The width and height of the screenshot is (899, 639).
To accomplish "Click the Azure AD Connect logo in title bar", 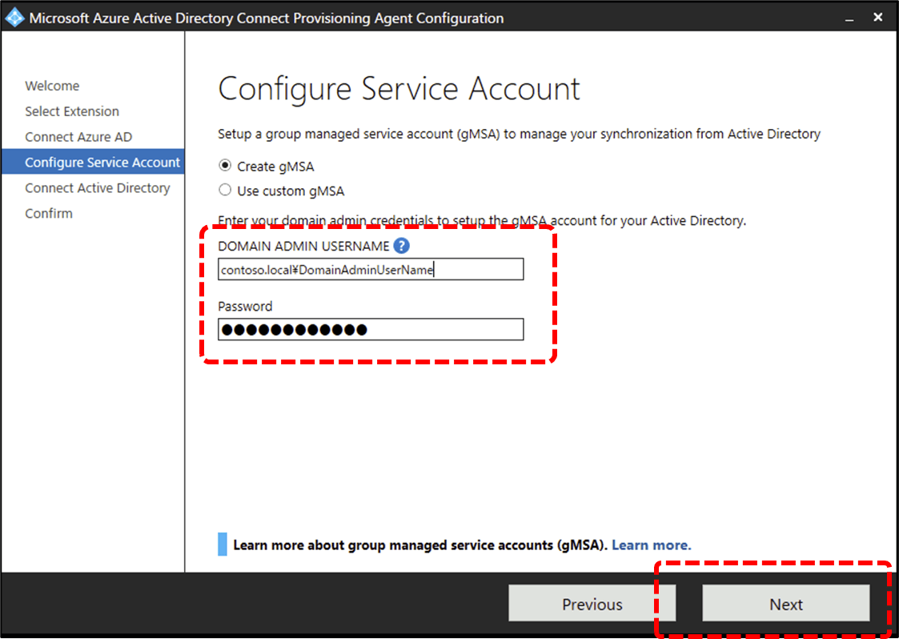I will [x=14, y=18].
